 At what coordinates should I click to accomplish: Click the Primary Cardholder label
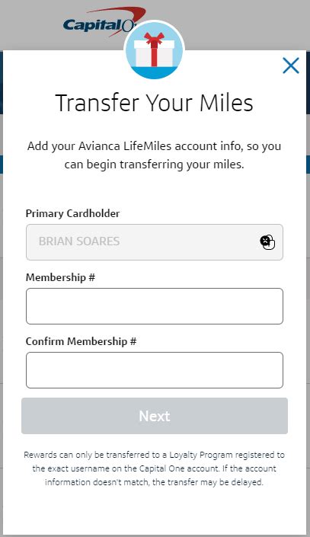point(72,213)
